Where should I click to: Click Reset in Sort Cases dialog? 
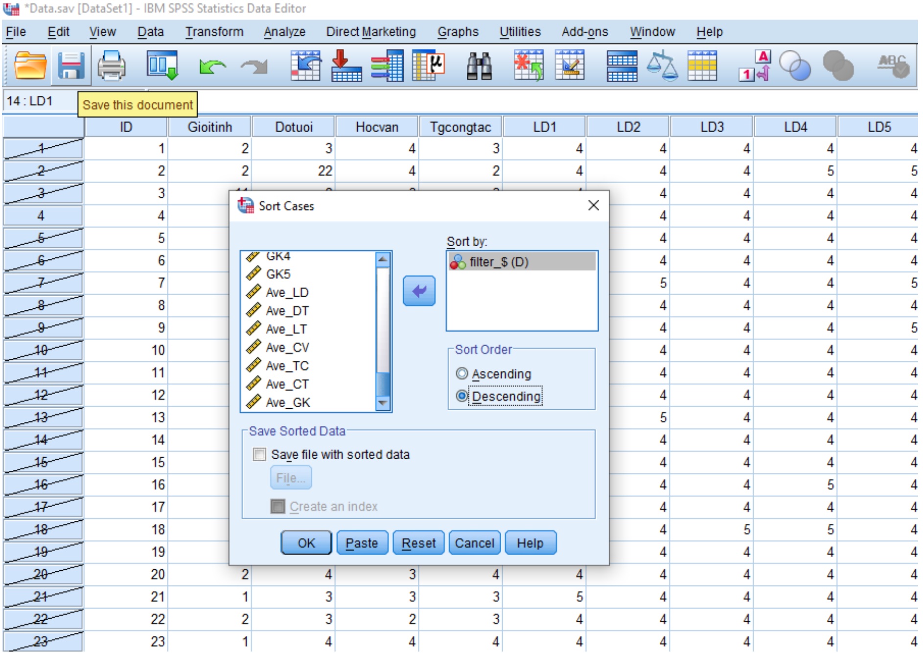418,543
